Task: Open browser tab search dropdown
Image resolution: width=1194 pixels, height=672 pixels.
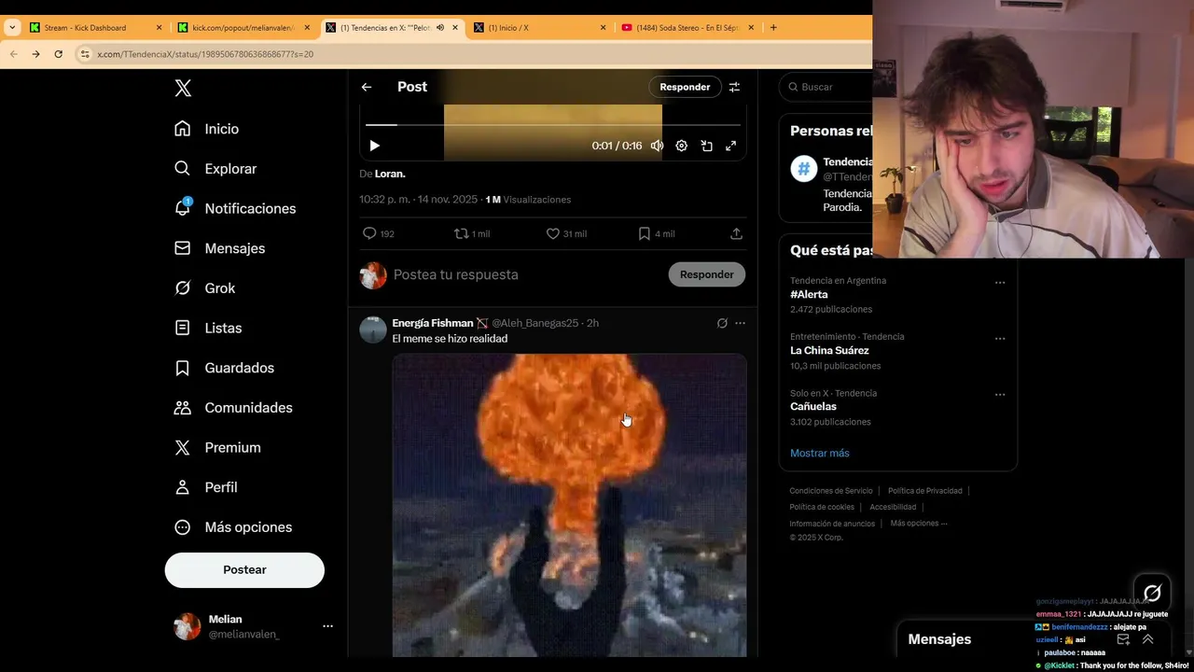Action: [x=12, y=28]
